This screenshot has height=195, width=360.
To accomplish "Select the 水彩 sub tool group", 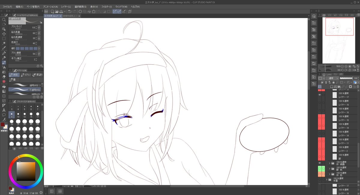I will (x=14, y=75).
